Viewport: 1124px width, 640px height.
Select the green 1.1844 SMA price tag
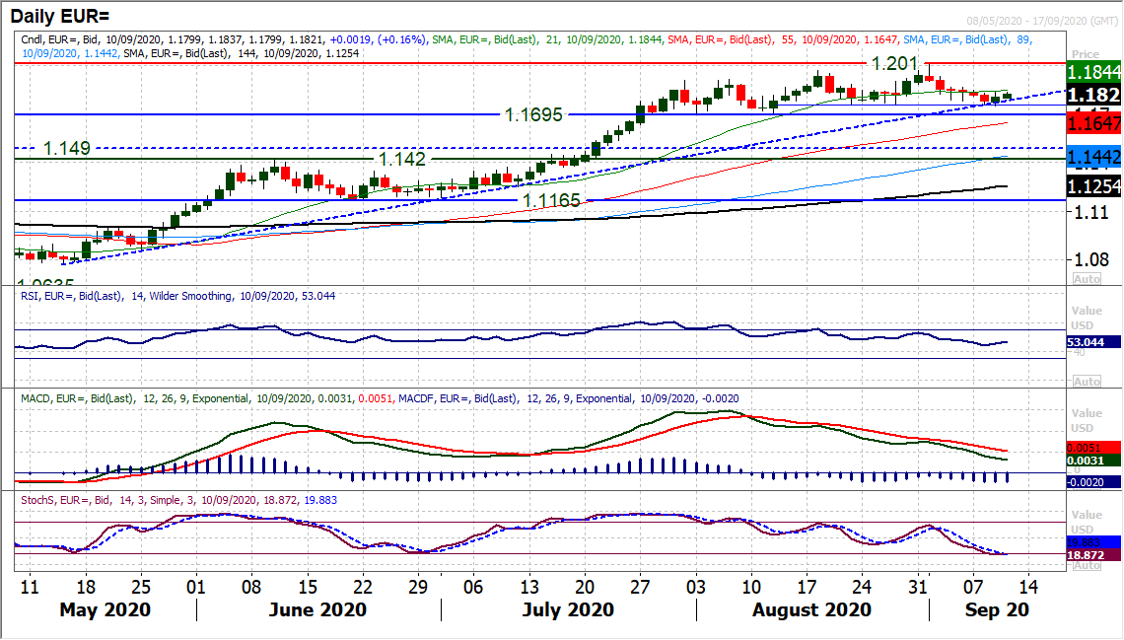tap(1094, 72)
